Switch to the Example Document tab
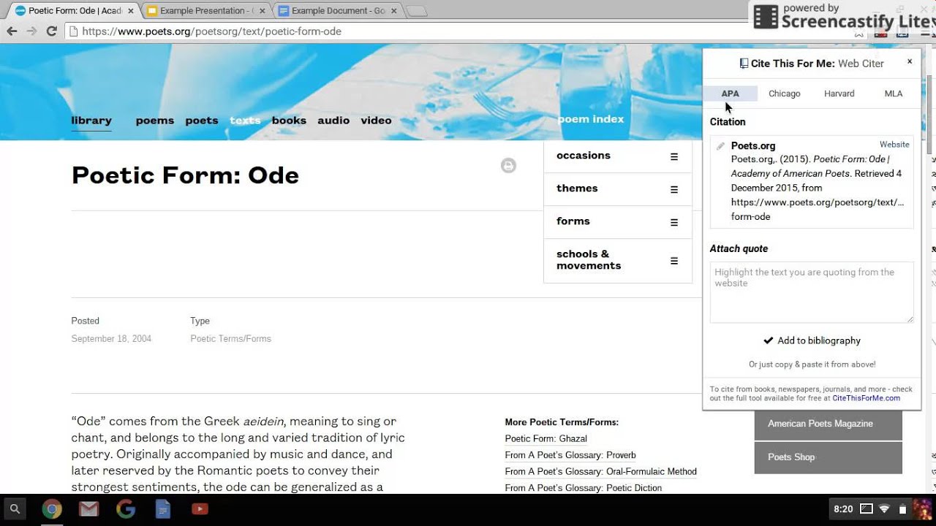This screenshot has width=936, height=526. [336, 11]
